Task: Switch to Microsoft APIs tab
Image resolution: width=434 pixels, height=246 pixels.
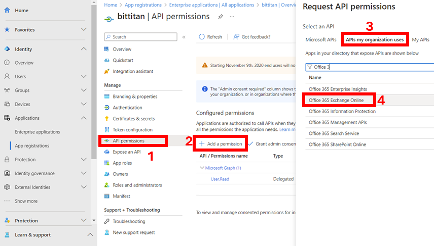Action: 321,40
